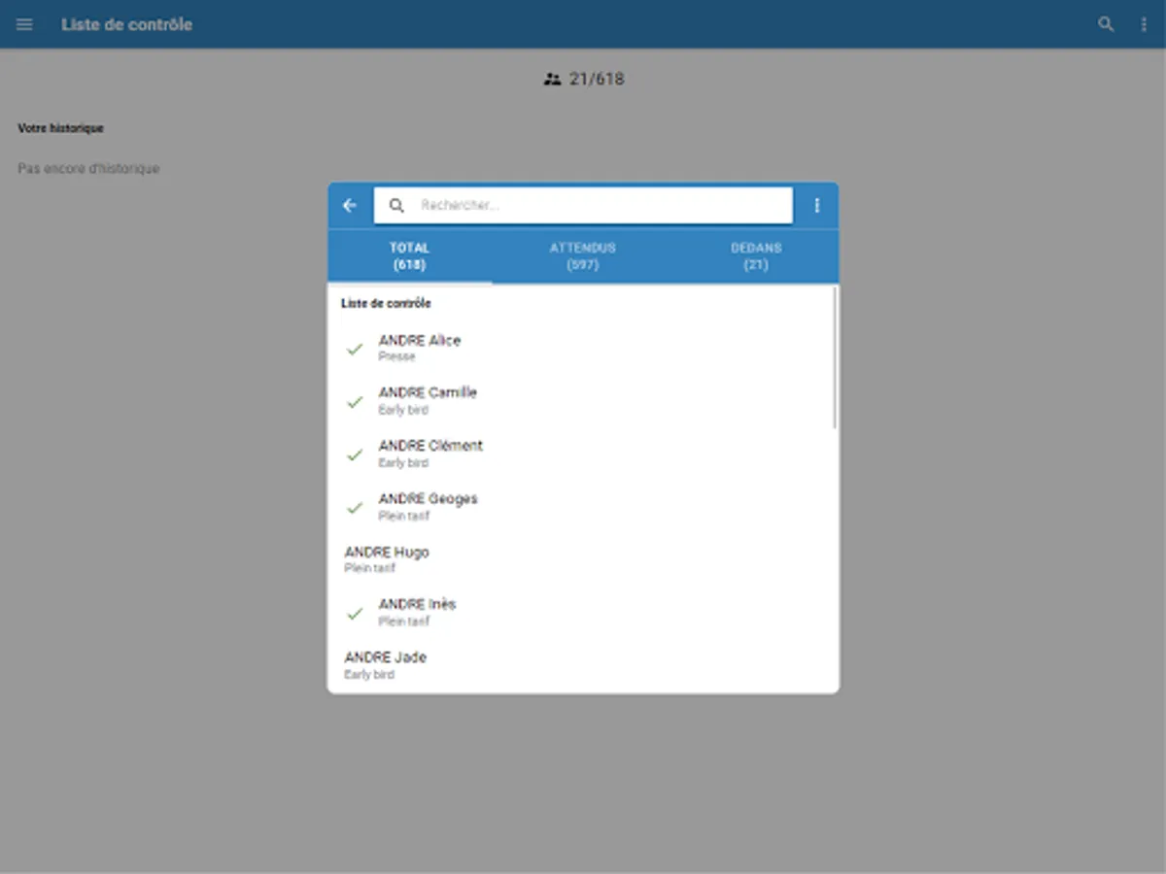Screen dimensions: 1166x874
Task: Click the green checkmark for ANDRE Inès
Action: (x=355, y=613)
